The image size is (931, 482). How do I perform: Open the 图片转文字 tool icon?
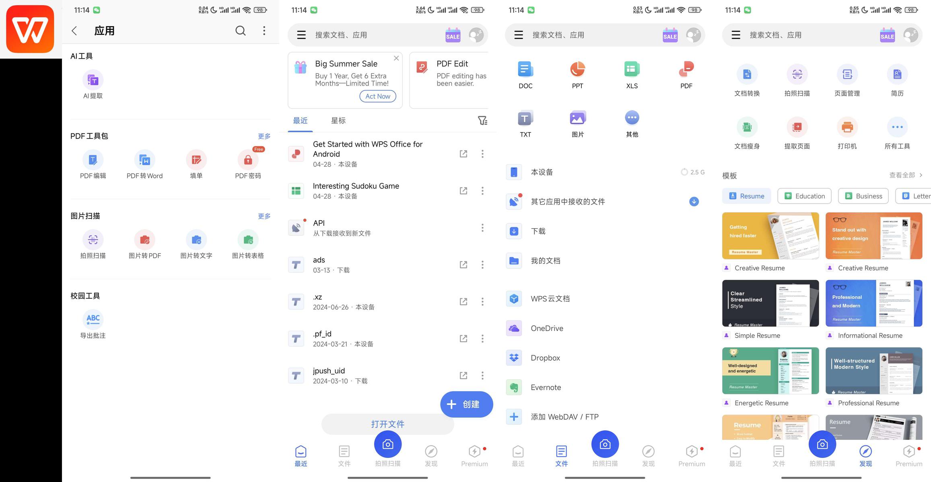196,240
